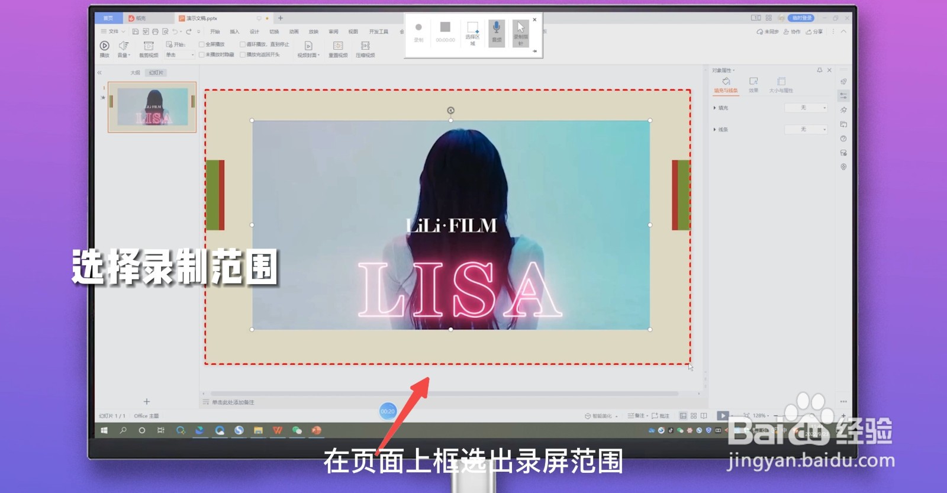Click the undo arrow icon
Image resolution: width=947 pixels, height=493 pixels.
click(175, 31)
